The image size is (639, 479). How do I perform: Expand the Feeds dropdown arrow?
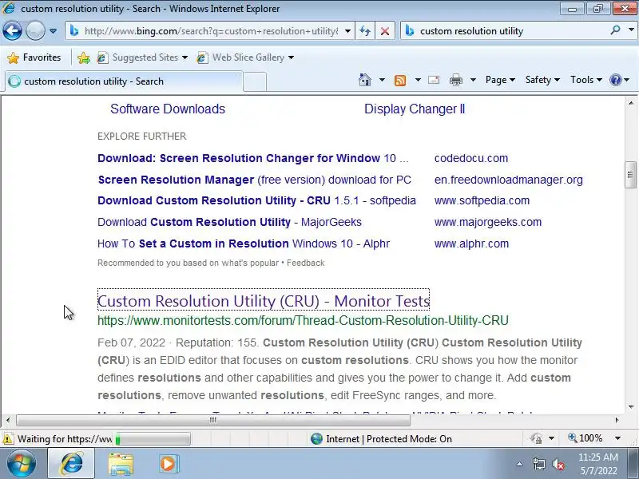click(418, 80)
